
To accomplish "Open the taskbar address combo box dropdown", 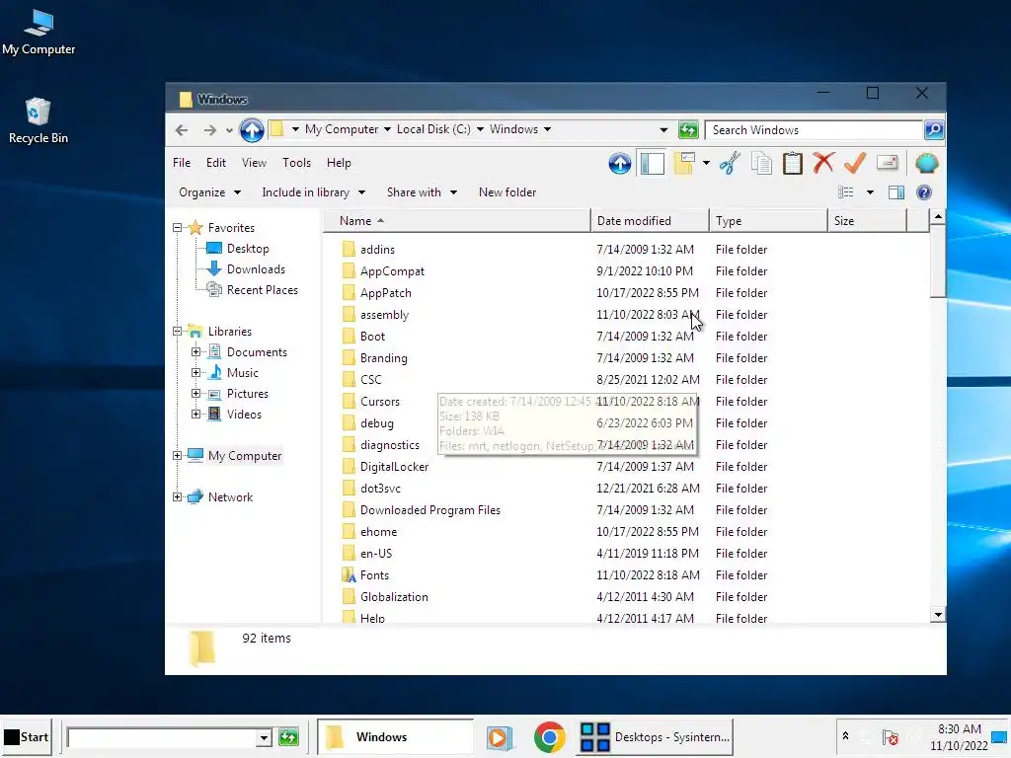I will click(263, 737).
